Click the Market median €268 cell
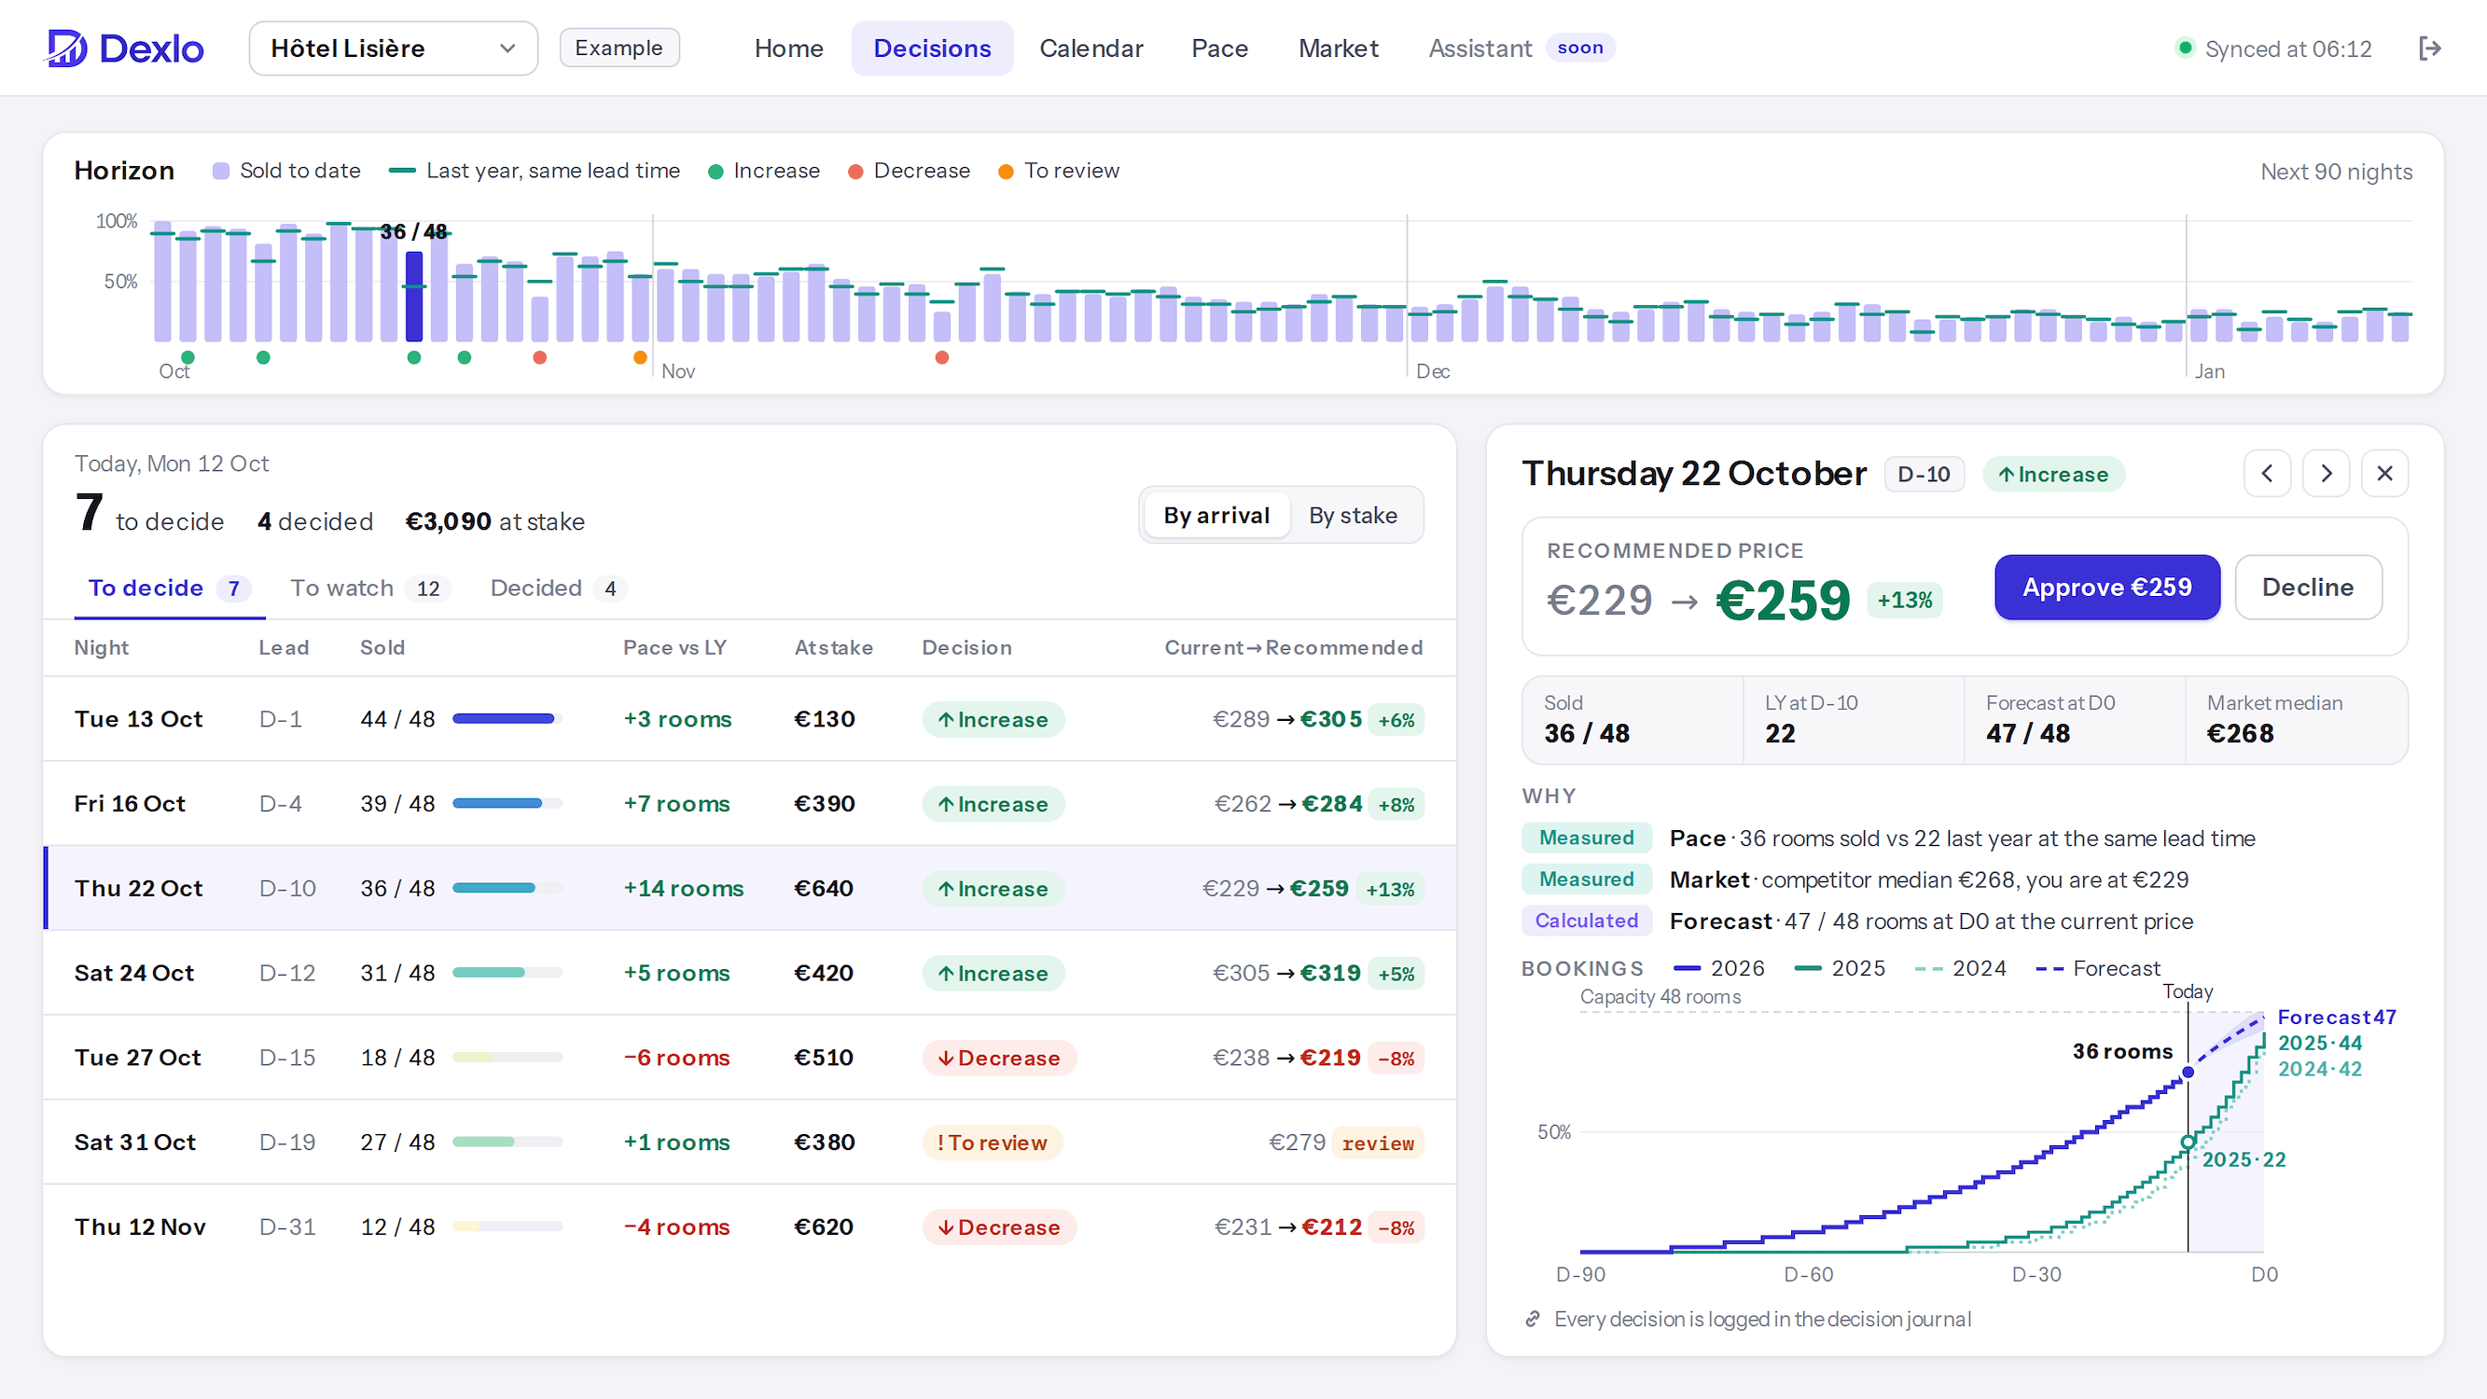Image resolution: width=2487 pixels, height=1399 pixels. (2296, 719)
